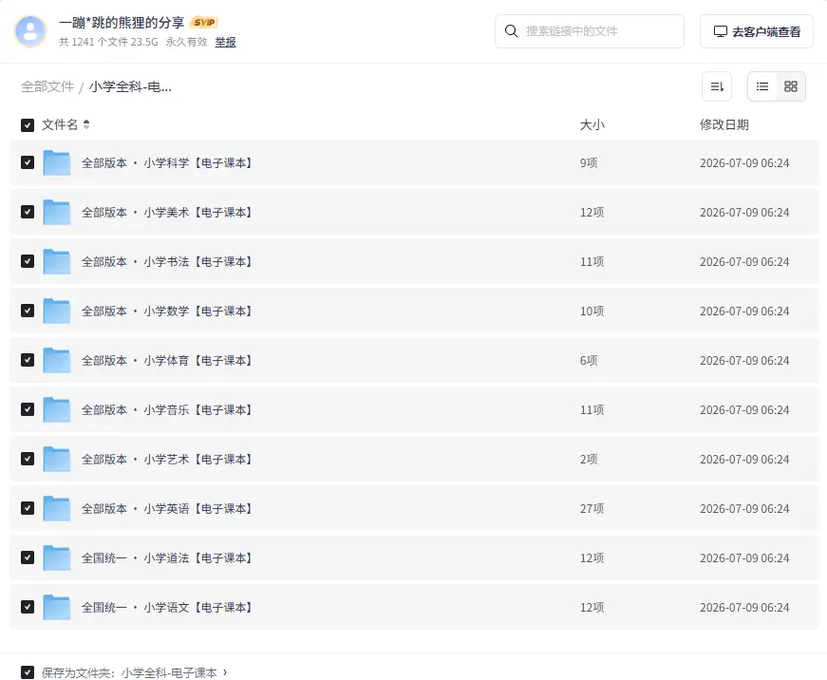827x680 pixels.
Task: Click the folder icon for 小学书法
Action: [56, 262]
